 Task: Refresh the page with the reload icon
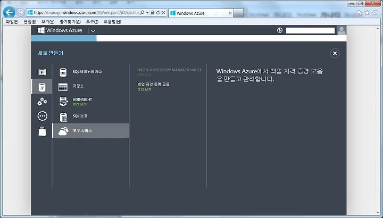158,12
